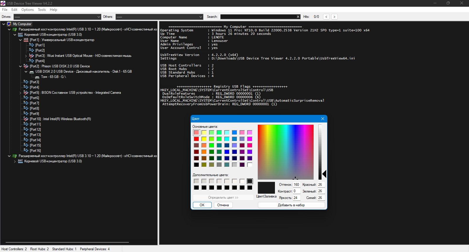
Task: Click the Добавить в набор button
Action: pos(291,205)
